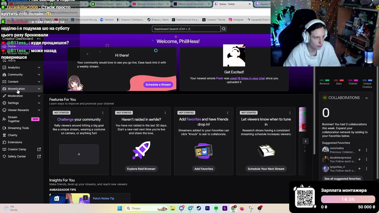Switch to Which circuits have hosted tab

pos(191,4)
